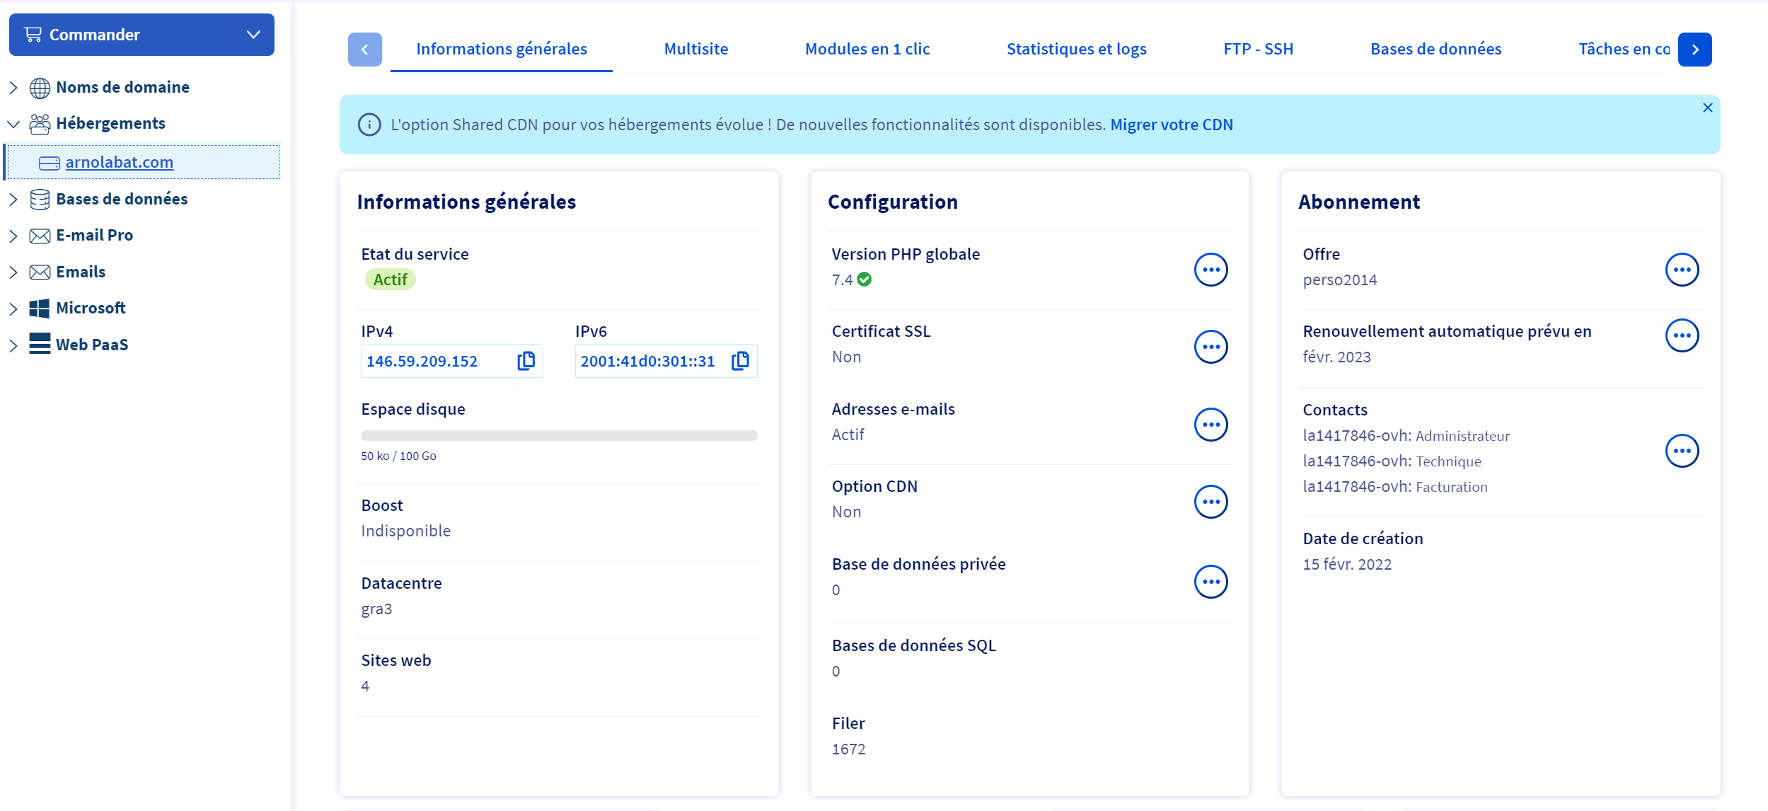Open Certificat SSL actions menu
This screenshot has height=811, width=1768.
tap(1211, 347)
